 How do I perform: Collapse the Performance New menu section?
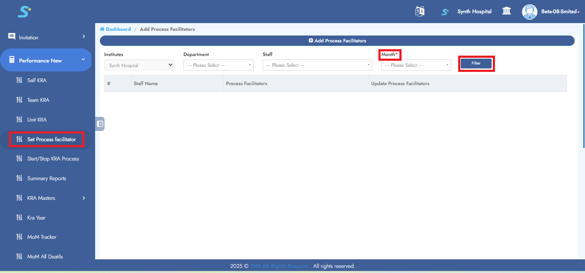point(83,60)
